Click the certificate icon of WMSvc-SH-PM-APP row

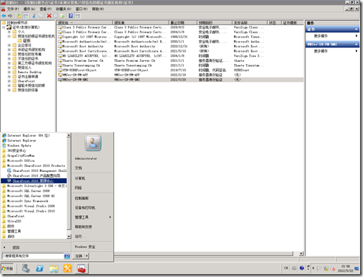click(60, 75)
